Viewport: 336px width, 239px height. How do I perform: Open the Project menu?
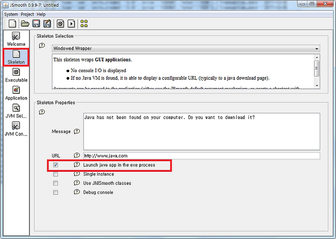(x=27, y=14)
